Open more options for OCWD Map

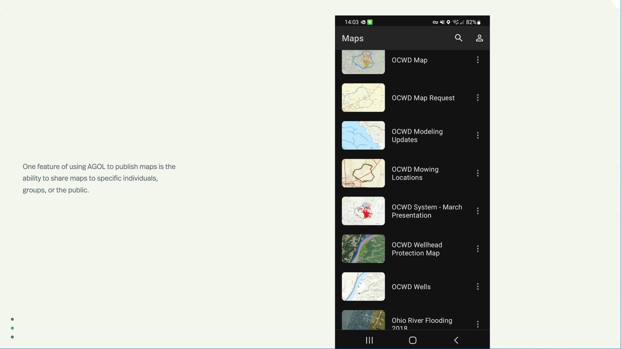[x=478, y=60]
